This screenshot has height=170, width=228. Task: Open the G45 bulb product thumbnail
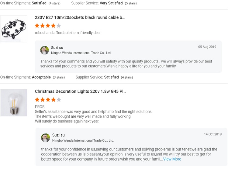click(14, 103)
